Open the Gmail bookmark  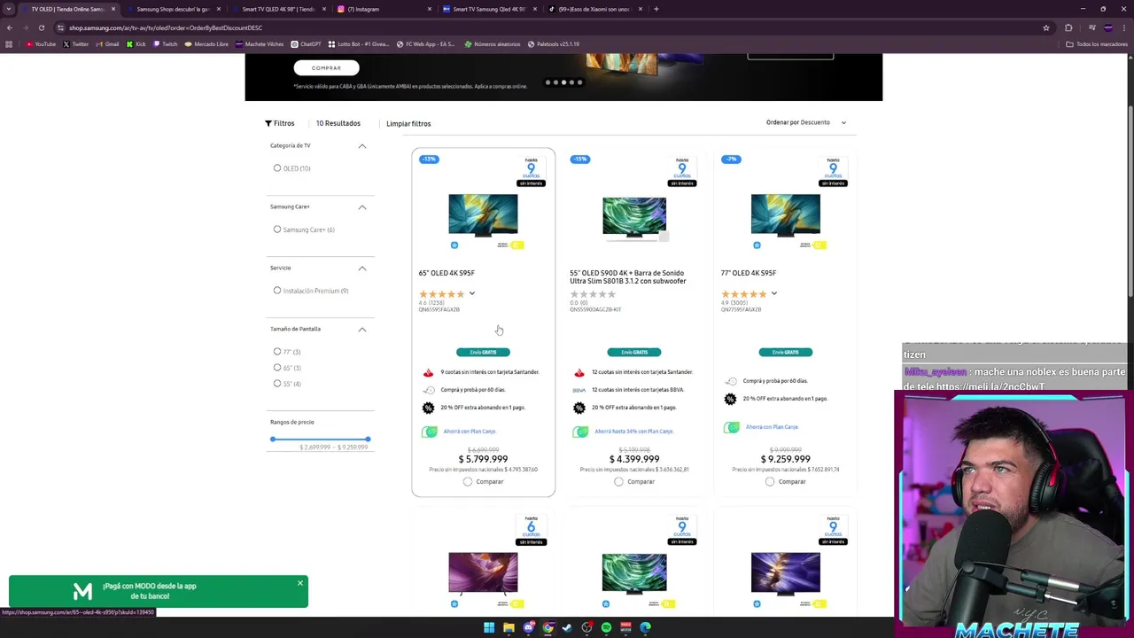107,44
